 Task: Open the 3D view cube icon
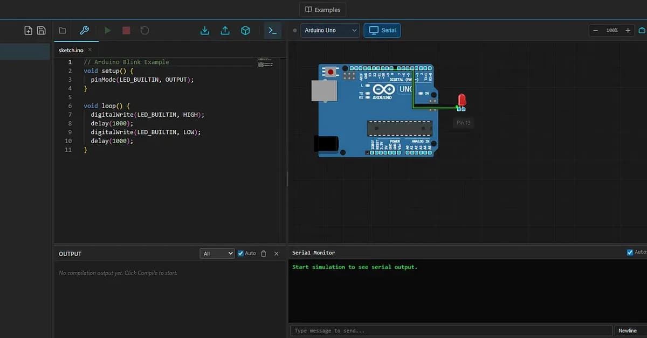tap(245, 30)
